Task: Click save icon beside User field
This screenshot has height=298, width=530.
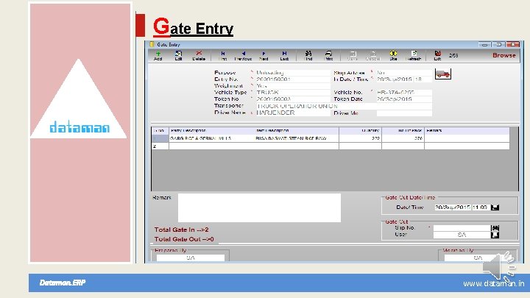Action: pyautogui.click(x=495, y=235)
